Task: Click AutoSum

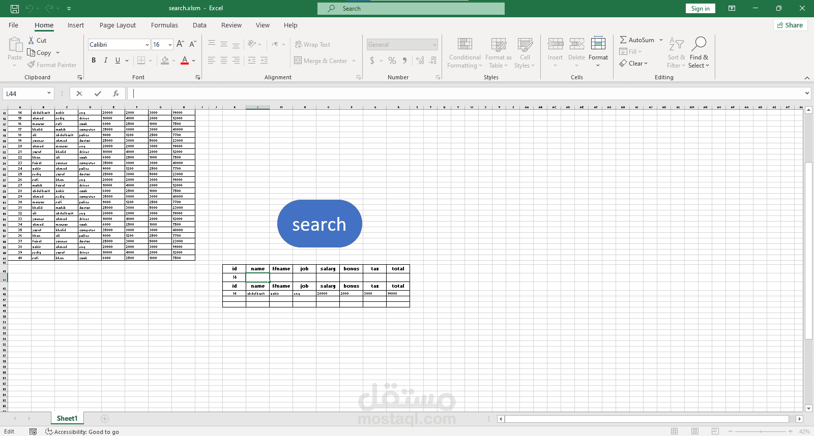Action: tap(637, 40)
